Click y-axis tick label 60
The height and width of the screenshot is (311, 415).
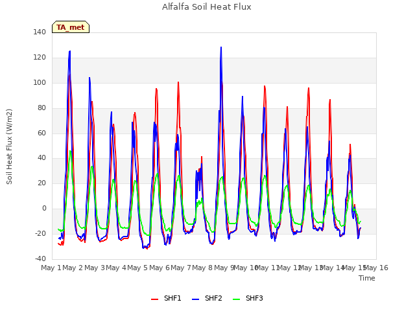pyautogui.click(x=41, y=133)
